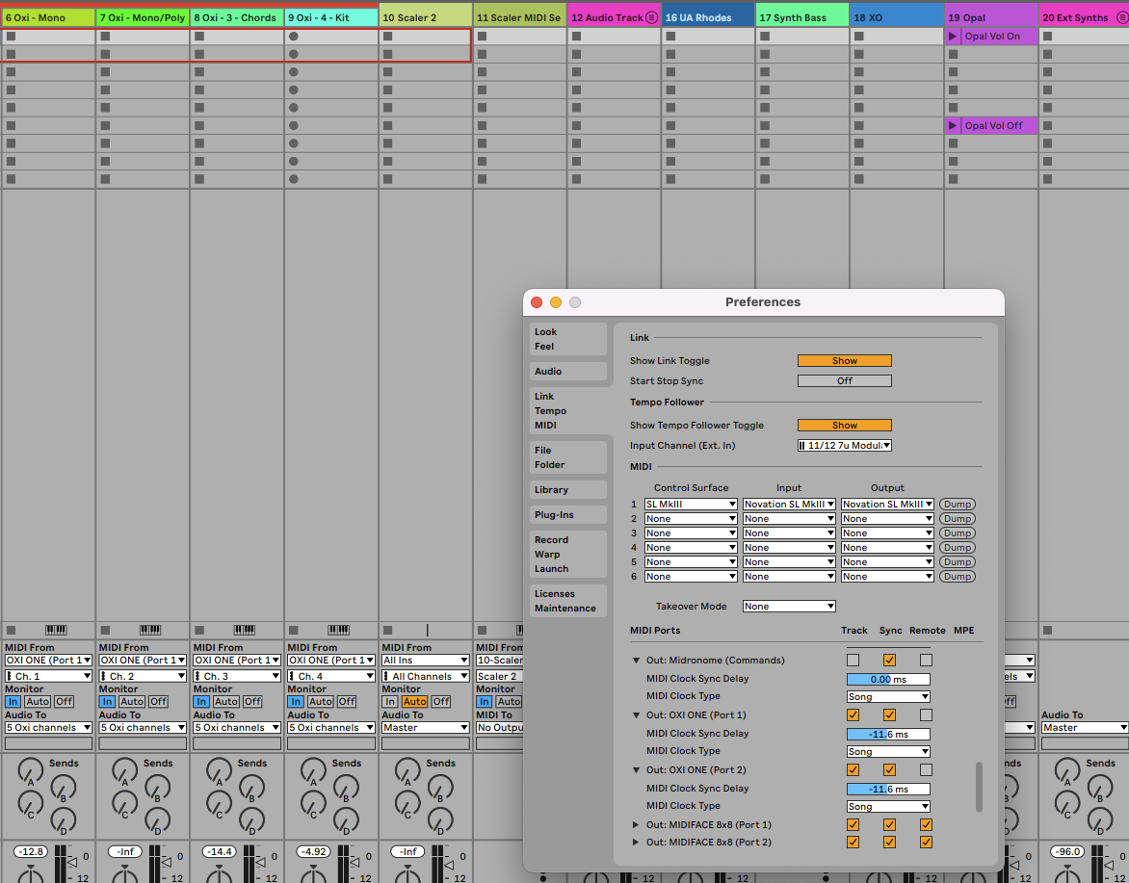Click first record-arm slot on 9 Oxi - 4 - Kit
The width and height of the screenshot is (1129, 883).
click(x=294, y=36)
